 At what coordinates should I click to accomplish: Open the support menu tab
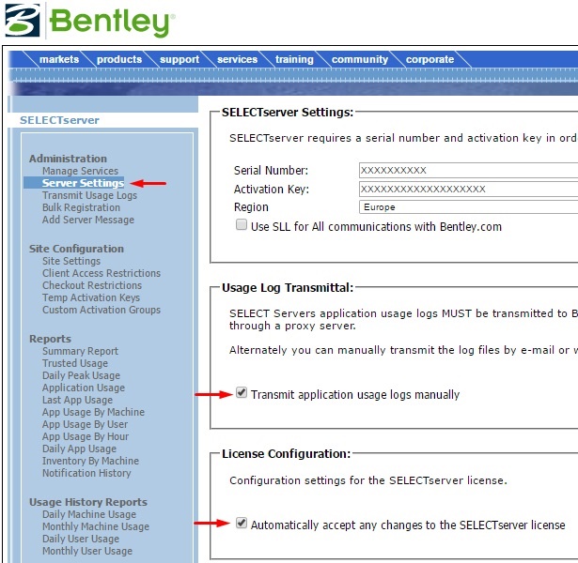click(180, 59)
